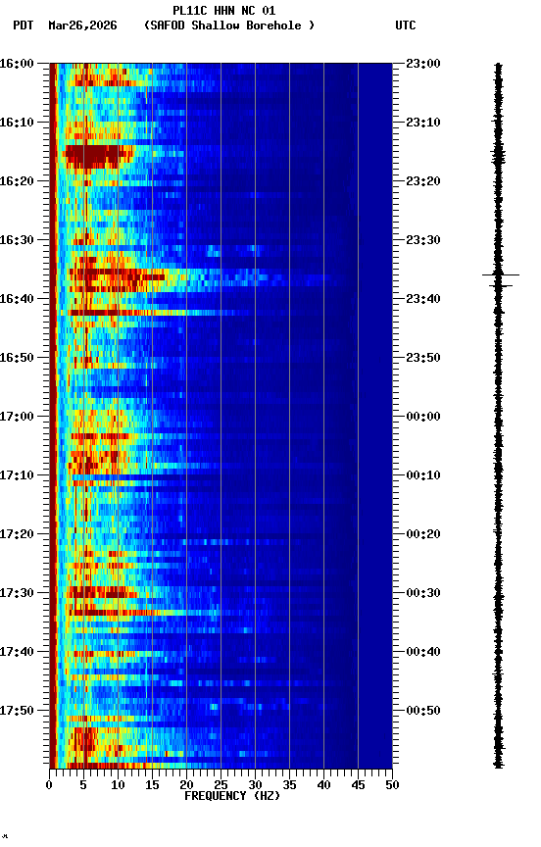Click the 17:10 PDT time label

point(17,475)
